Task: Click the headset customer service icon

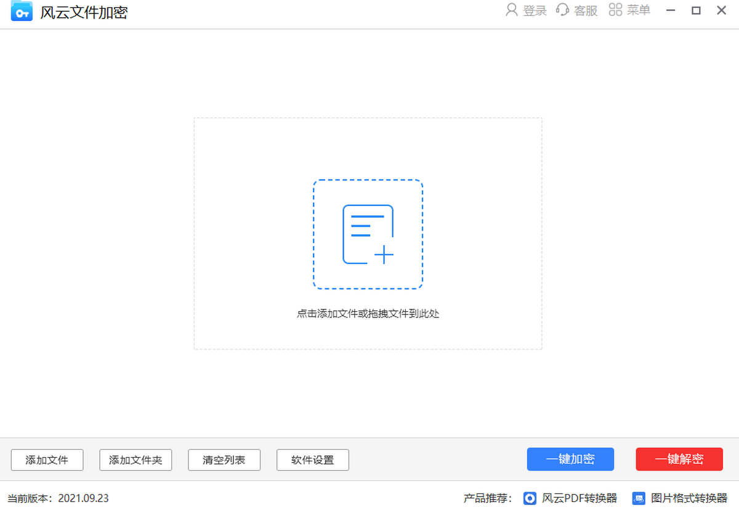Action: [562, 10]
